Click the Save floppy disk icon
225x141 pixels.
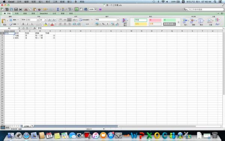point(16,9)
